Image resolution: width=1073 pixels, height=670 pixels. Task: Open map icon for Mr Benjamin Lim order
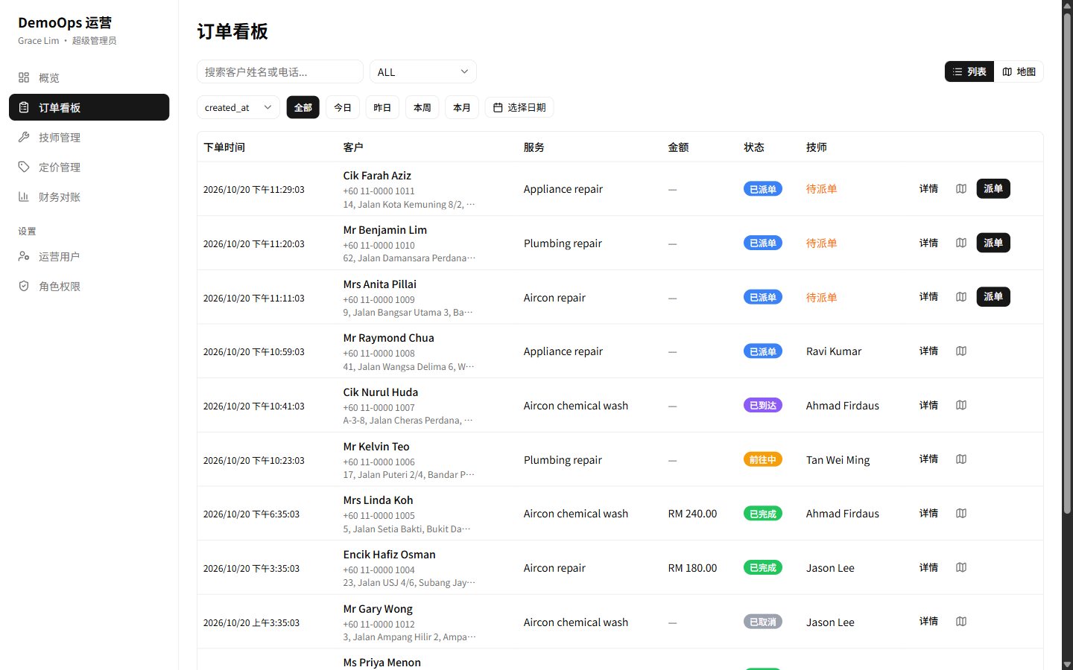click(x=961, y=243)
